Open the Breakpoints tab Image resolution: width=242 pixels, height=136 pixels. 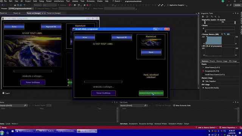133,124
